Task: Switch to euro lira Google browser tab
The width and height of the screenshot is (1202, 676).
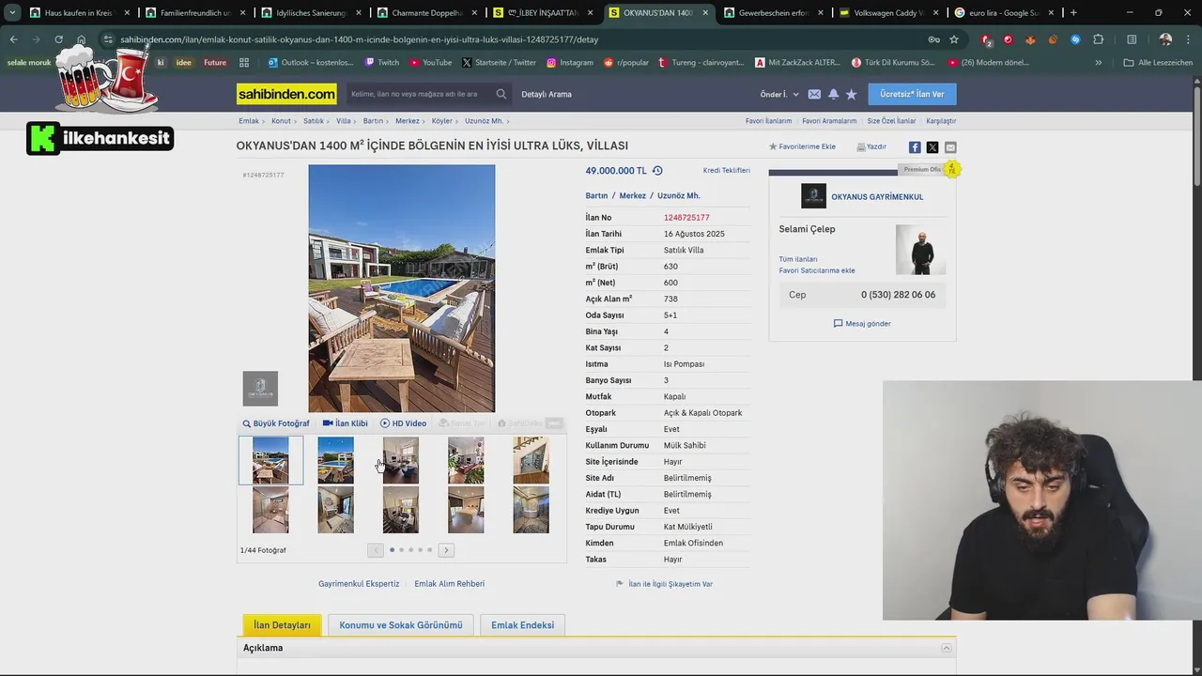Action: coord(1004,13)
